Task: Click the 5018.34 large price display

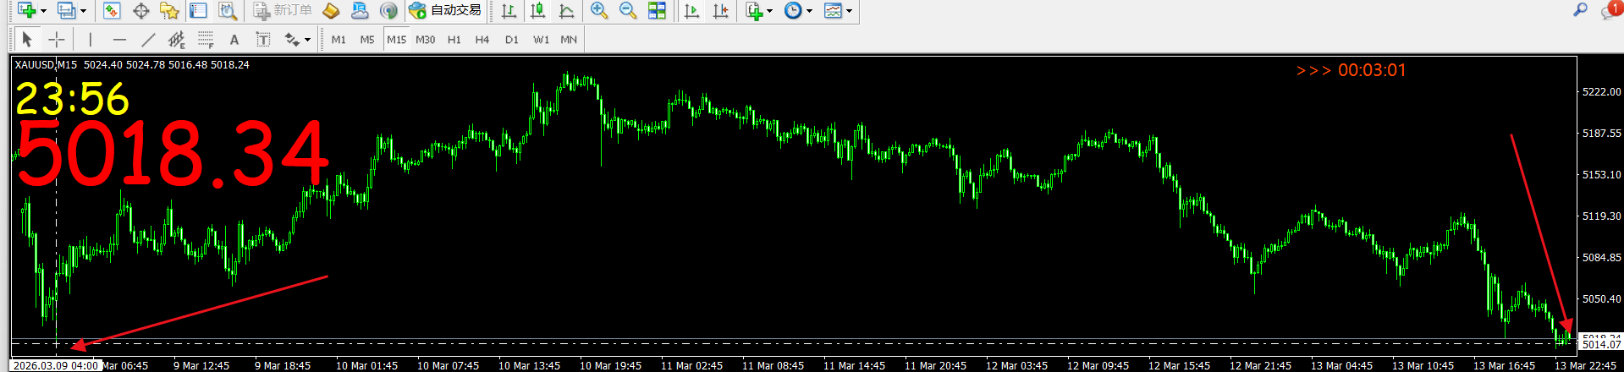Action: pyautogui.click(x=172, y=153)
